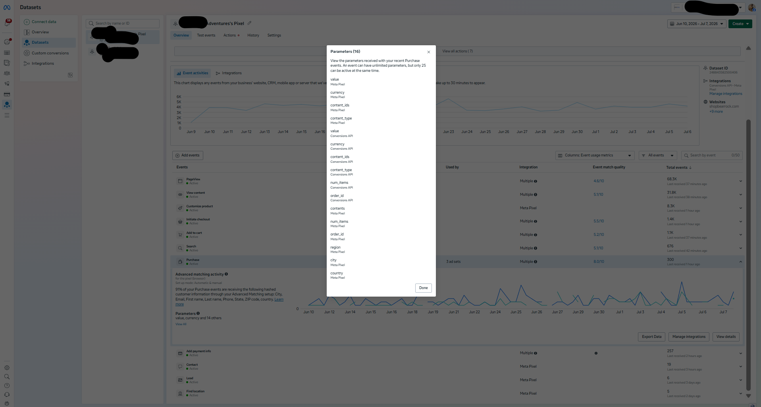The width and height of the screenshot is (761, 407).
Task: Open the green Create dropdown button
Action: 740,24
